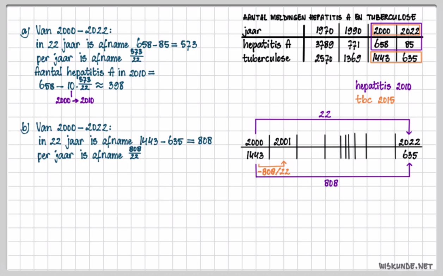
Task: Click the table title 'AANTAL MELDINGEN HEPATITIS A EN TUBERCULOSE'
Action: (x=330, y=17)
